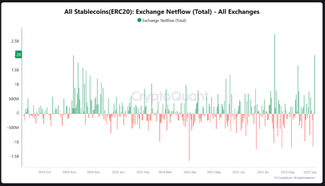Click the 500M y-axis label

[x=14, y=99]
